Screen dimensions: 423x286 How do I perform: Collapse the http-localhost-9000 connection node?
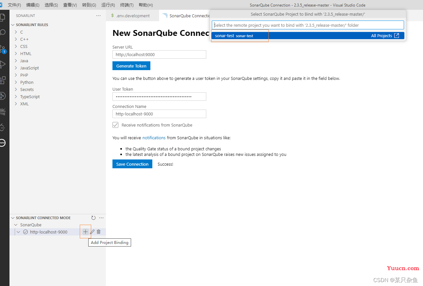click(18, 232)
